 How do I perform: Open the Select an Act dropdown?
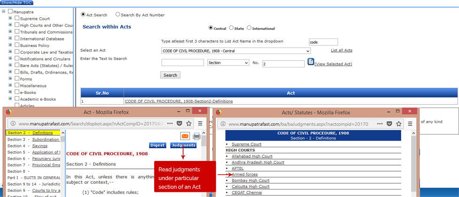point(235,51)
